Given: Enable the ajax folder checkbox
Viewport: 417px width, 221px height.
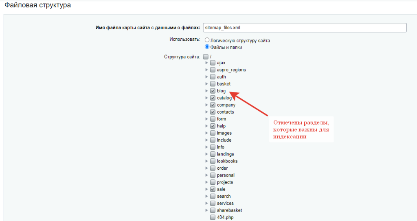Looking at the screenshot, I should 213,63.
